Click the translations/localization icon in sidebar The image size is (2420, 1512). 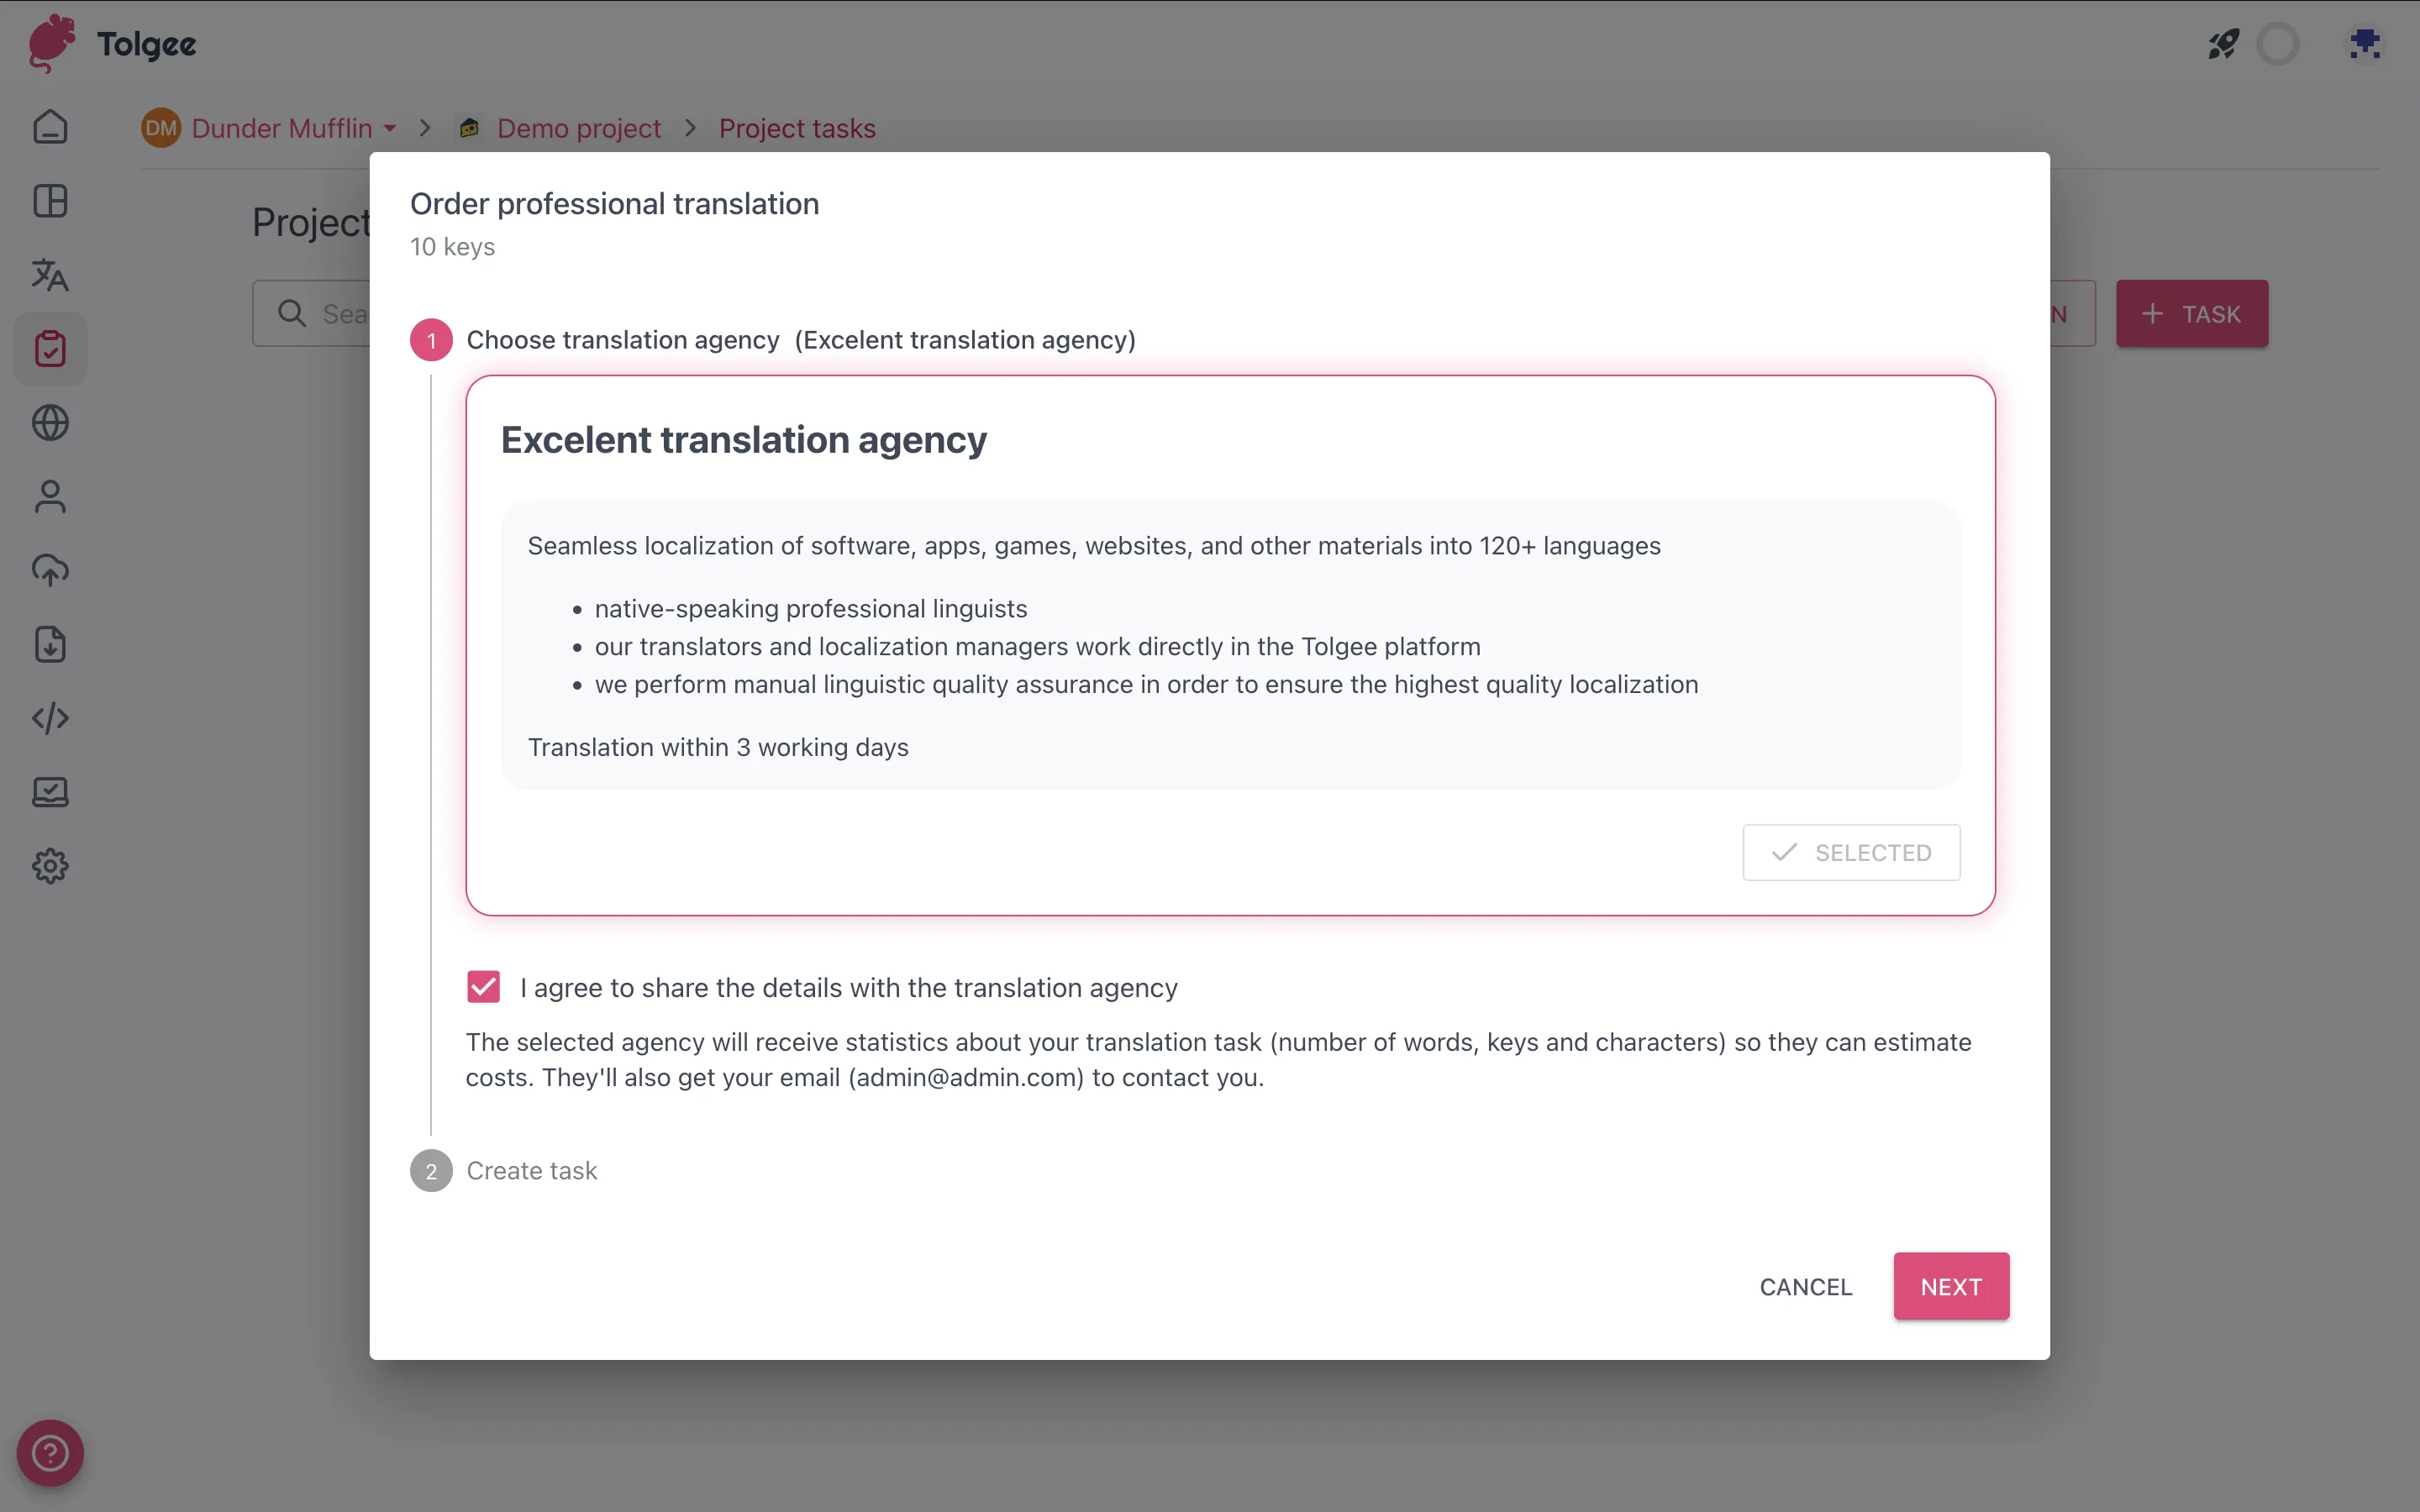[49, 276]
